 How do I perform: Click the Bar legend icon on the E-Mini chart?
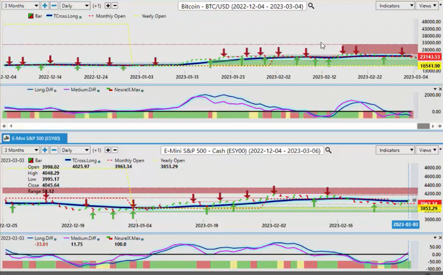coord(31,161)
